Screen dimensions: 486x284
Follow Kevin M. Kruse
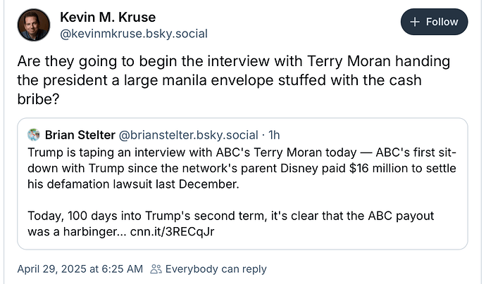[435, 22]
